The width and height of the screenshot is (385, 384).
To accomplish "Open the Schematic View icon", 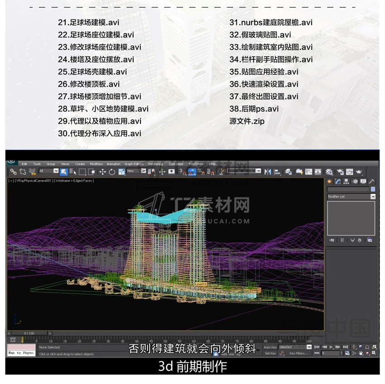I will 318,172.
